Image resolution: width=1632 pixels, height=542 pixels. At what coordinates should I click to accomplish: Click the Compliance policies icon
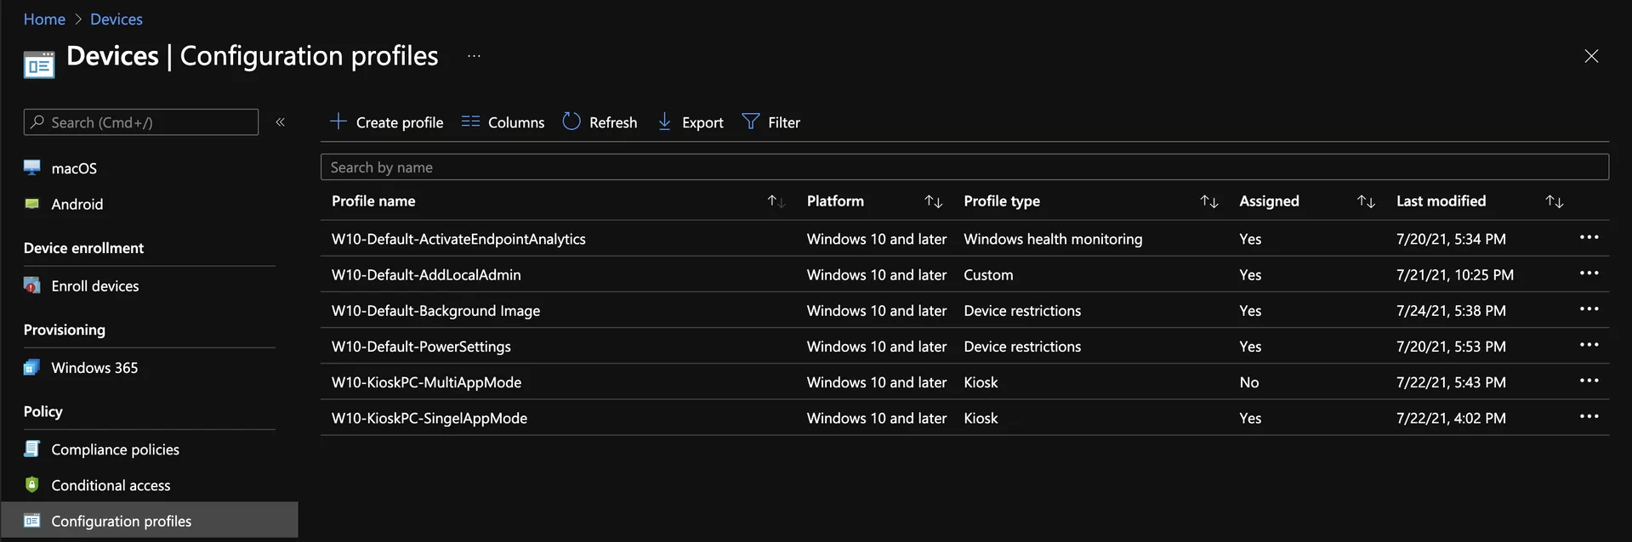(x=32, y=449)
